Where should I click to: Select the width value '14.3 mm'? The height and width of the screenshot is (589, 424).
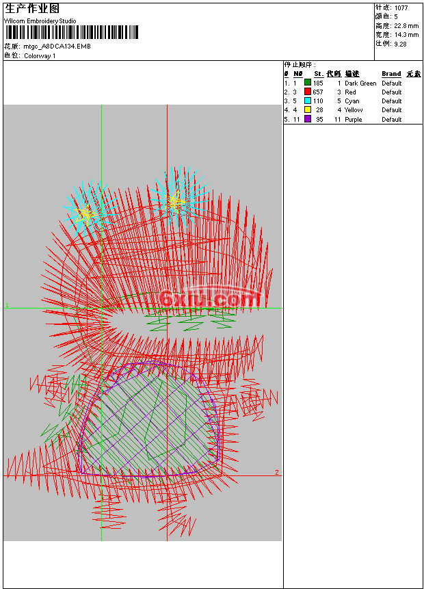point(406,35)
